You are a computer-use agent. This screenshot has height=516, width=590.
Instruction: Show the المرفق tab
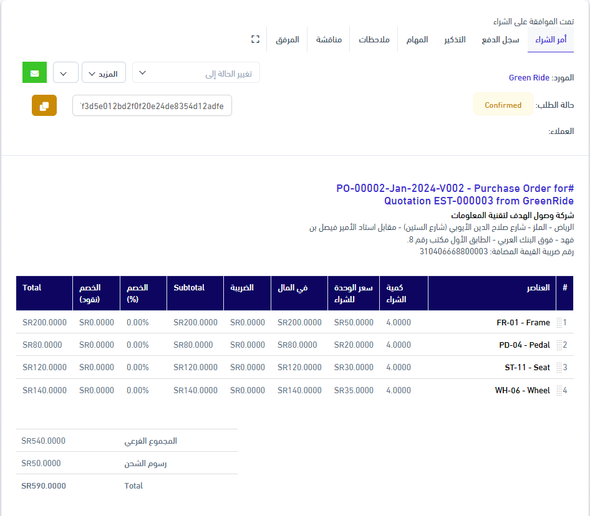(x=288, y=39)
